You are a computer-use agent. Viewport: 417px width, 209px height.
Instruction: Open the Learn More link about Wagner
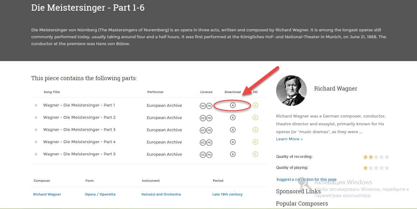tap(289, 139)
